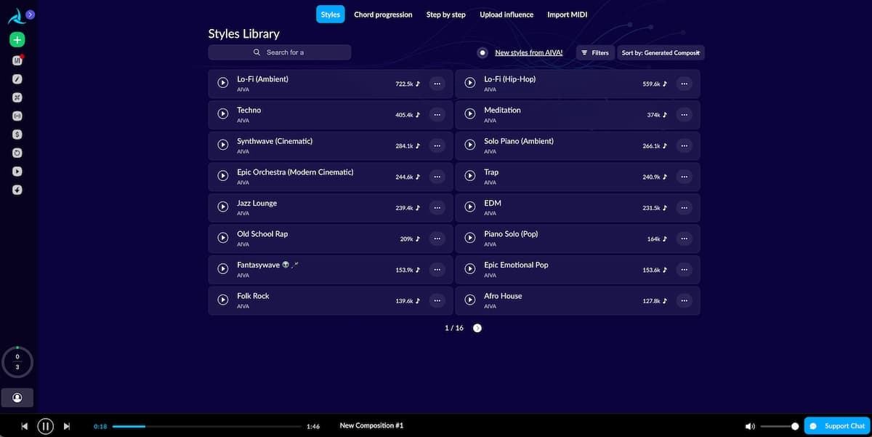Screen dimensions: 872x437
Task: Open more options for Techno
Action: point(437,115)
